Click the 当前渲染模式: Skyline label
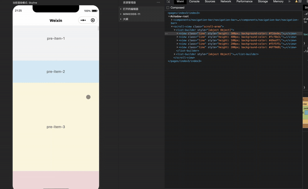 click(25, 3)
